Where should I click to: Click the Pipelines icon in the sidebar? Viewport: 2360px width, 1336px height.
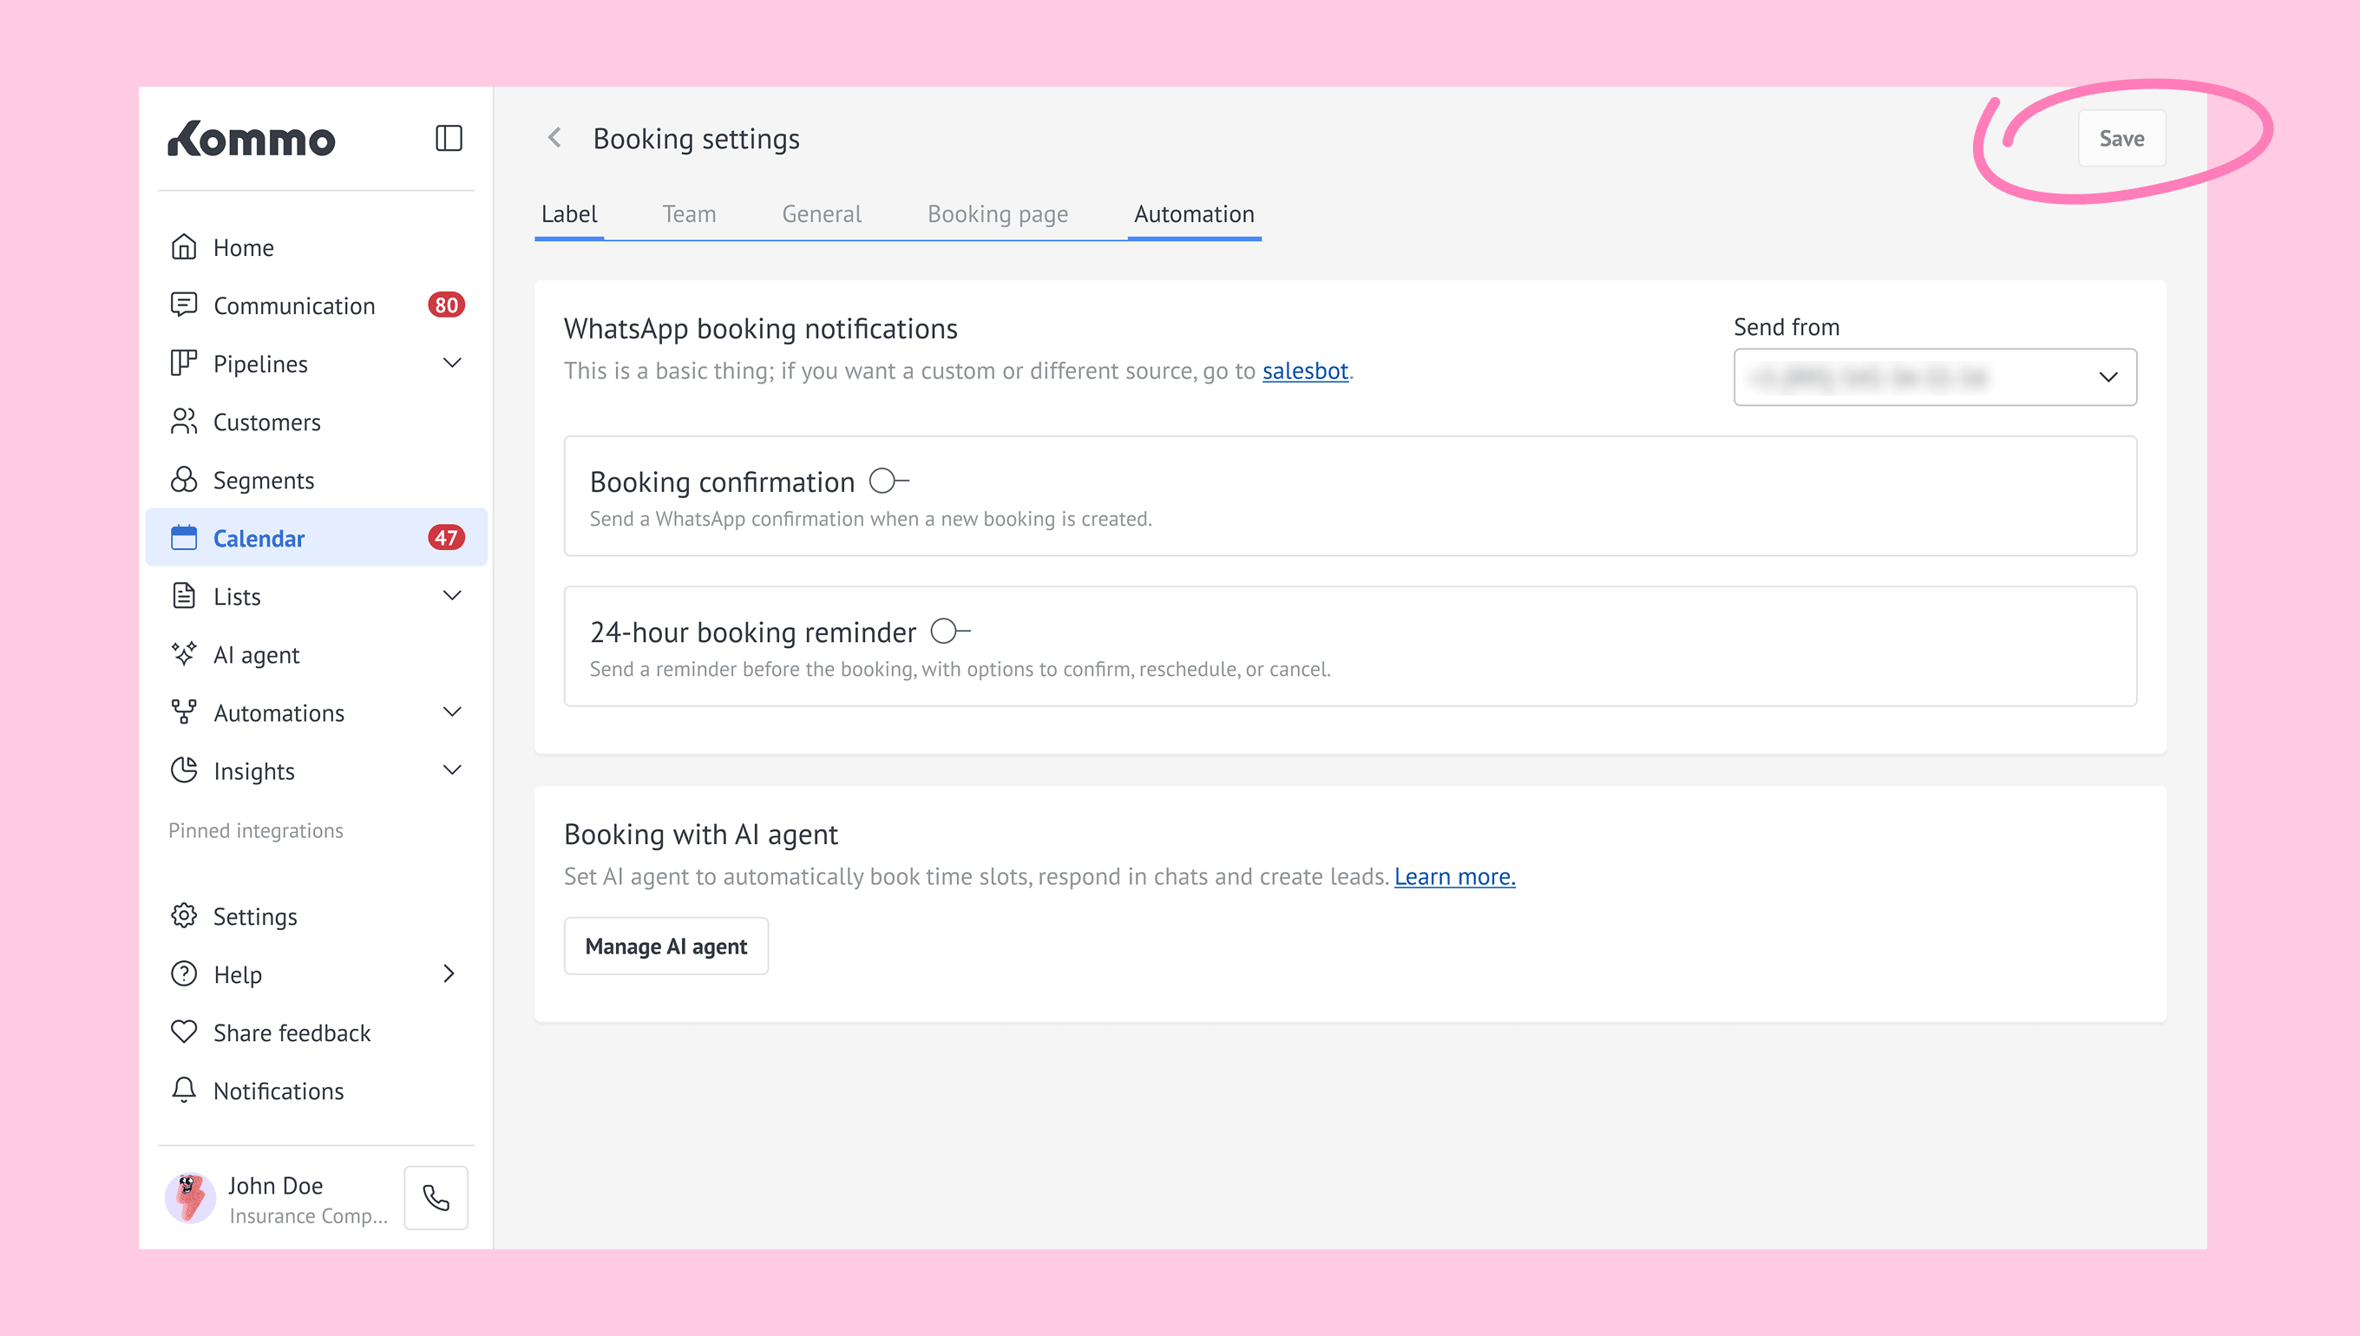184,363
